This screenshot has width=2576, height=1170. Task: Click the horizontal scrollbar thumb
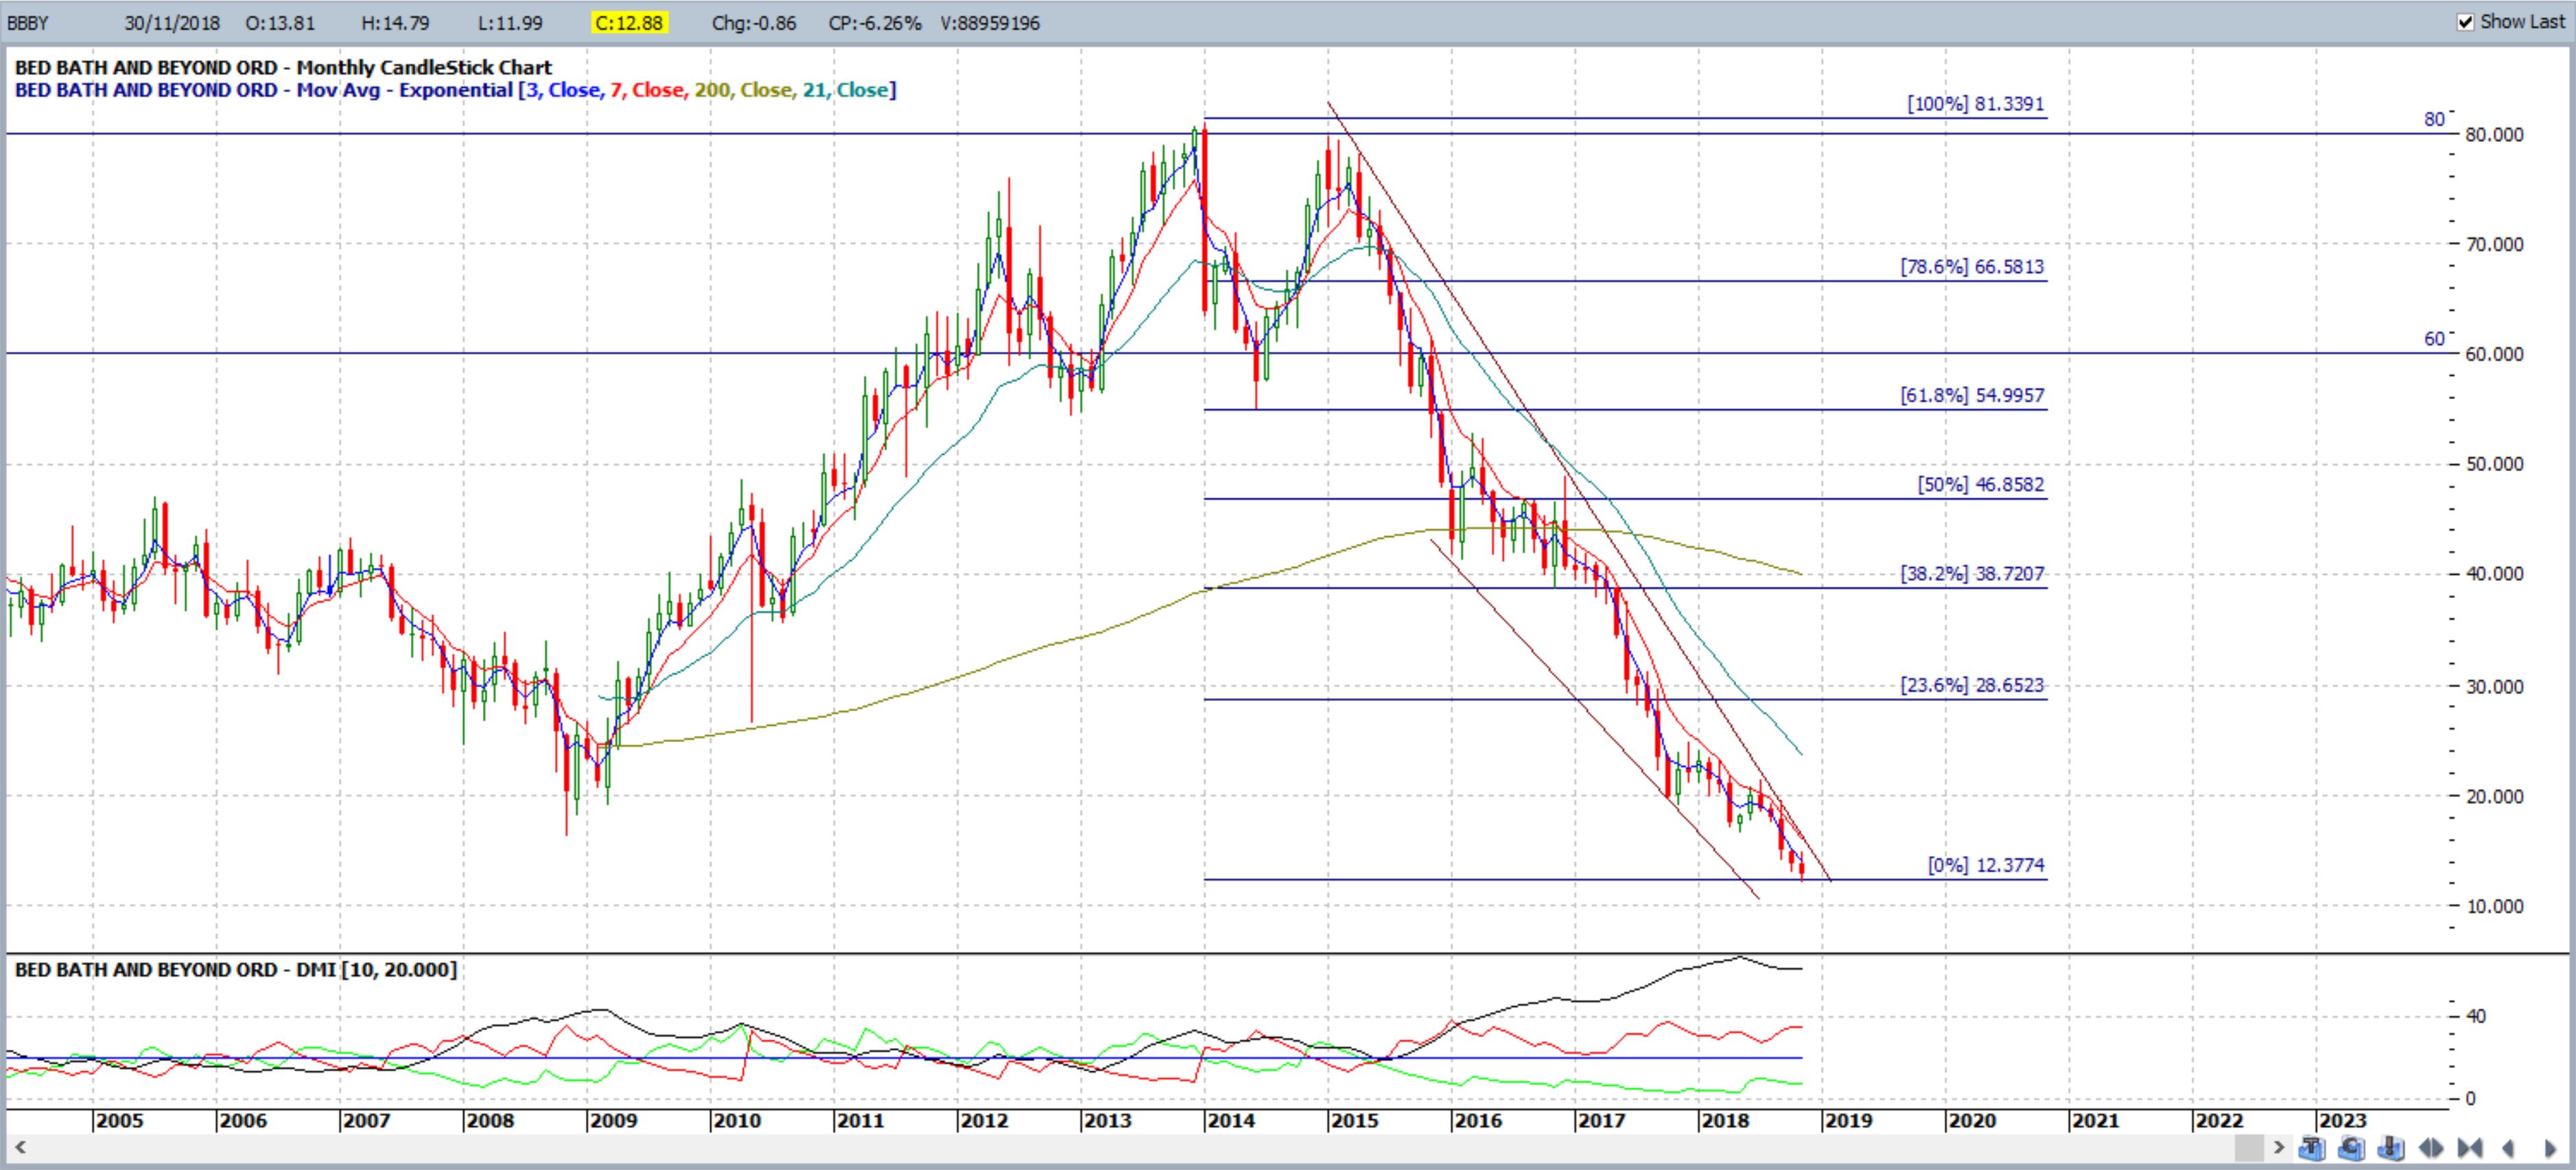[2249, 1147]
